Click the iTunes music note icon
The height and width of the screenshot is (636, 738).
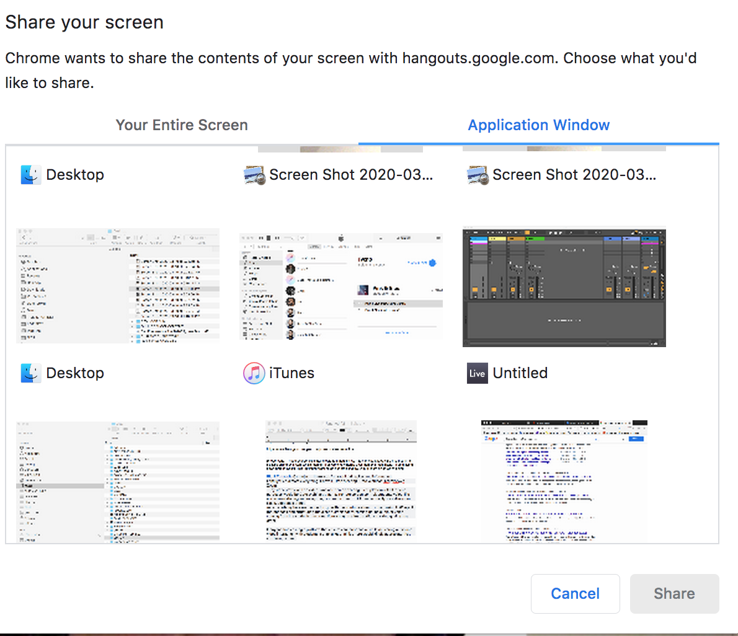(254, 373)
